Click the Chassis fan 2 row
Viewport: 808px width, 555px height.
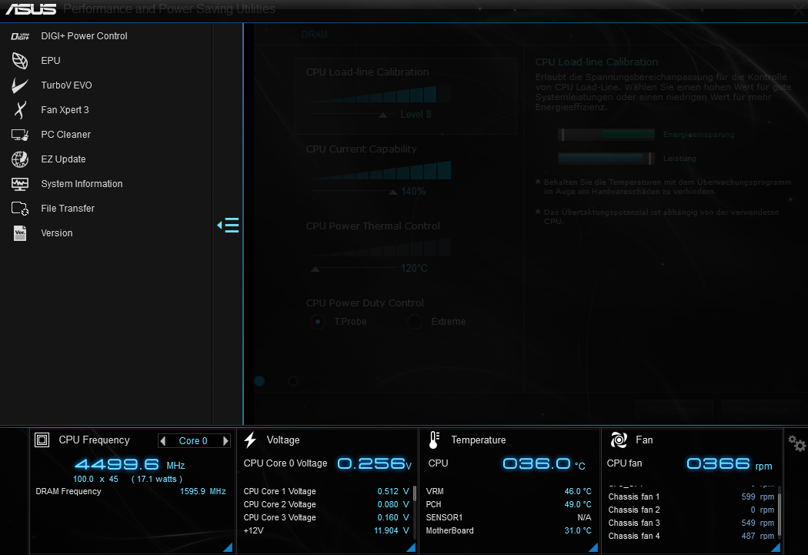(691, 510)
